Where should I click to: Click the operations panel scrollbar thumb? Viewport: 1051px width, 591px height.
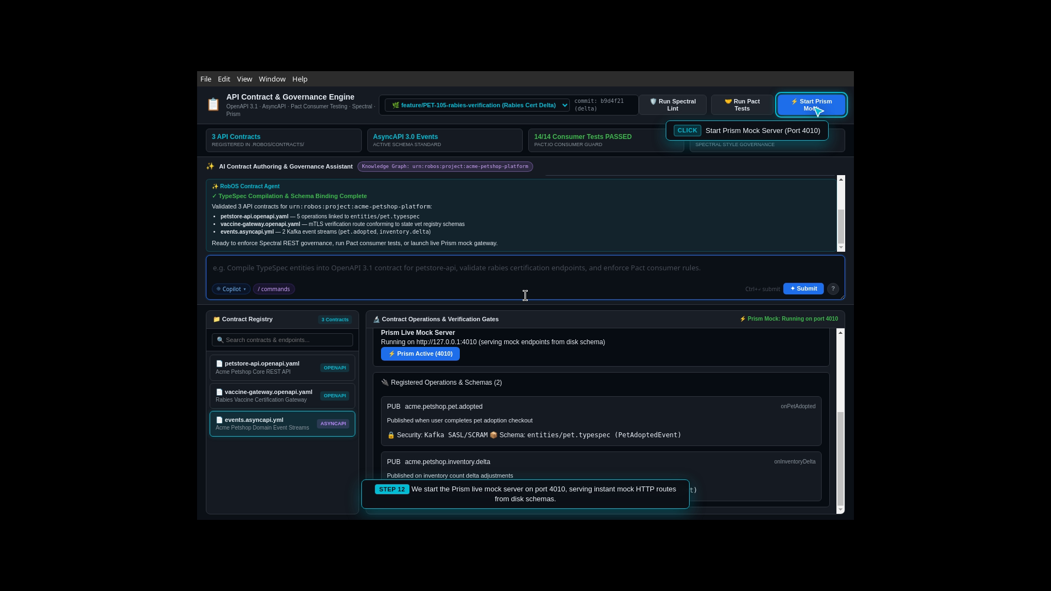(841, 459)
